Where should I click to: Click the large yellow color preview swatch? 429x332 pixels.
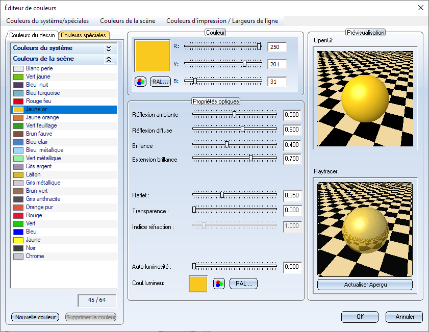pos(152,56)
